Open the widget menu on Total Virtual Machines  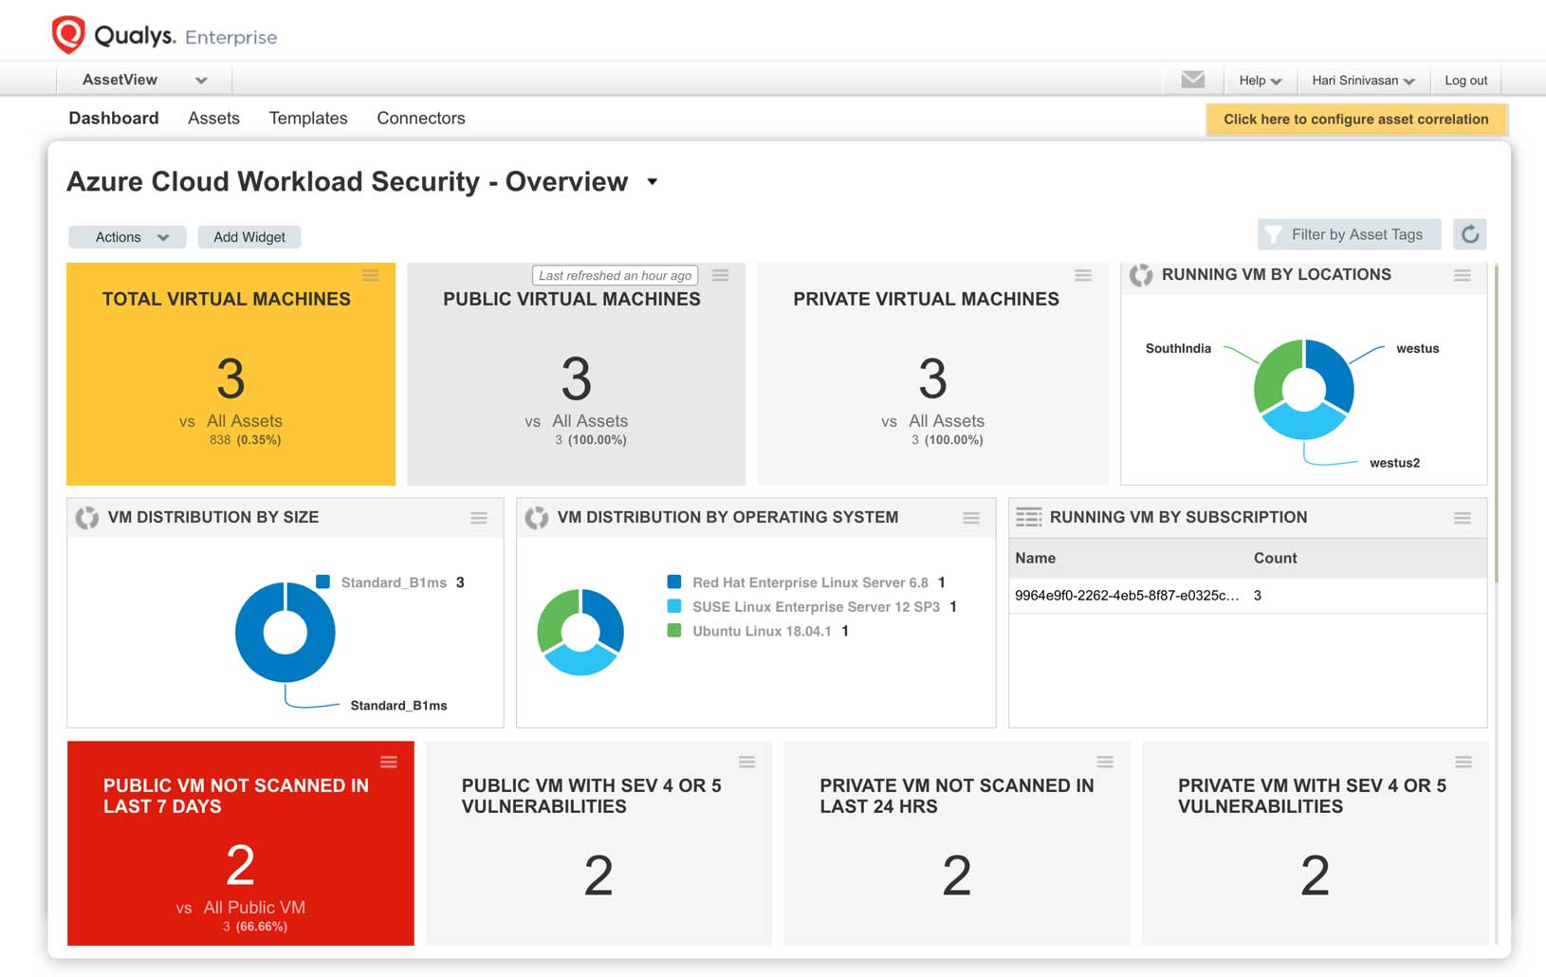[x=371, y=276]
